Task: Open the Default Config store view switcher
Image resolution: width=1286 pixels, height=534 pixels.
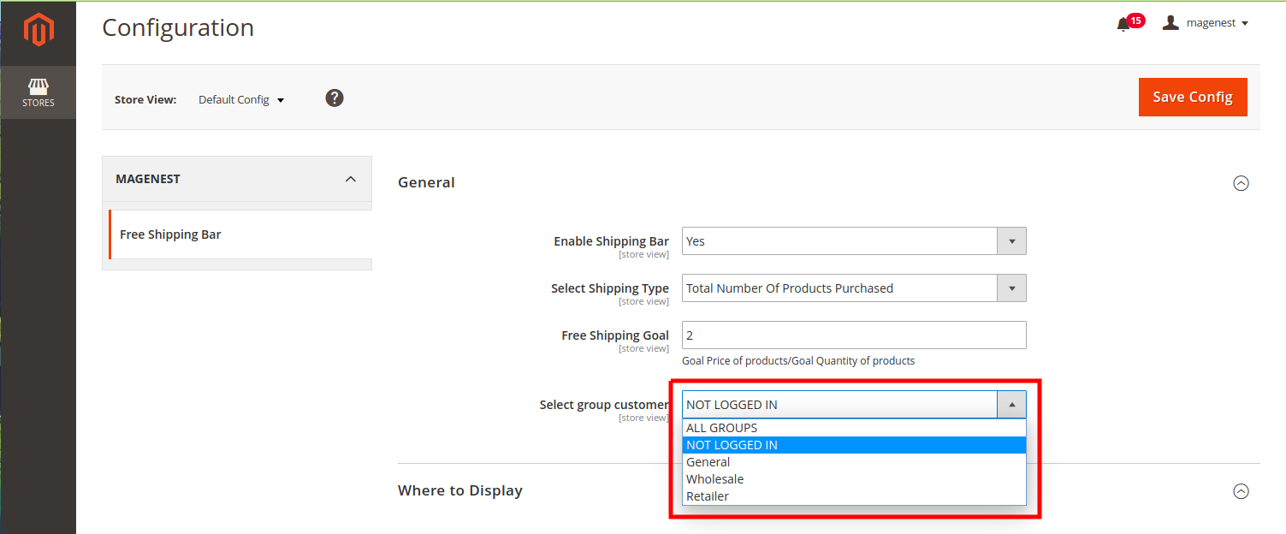Action: pos(241,100)
